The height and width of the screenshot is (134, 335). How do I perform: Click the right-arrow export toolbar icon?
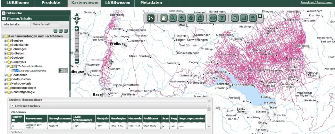point(253,18)
